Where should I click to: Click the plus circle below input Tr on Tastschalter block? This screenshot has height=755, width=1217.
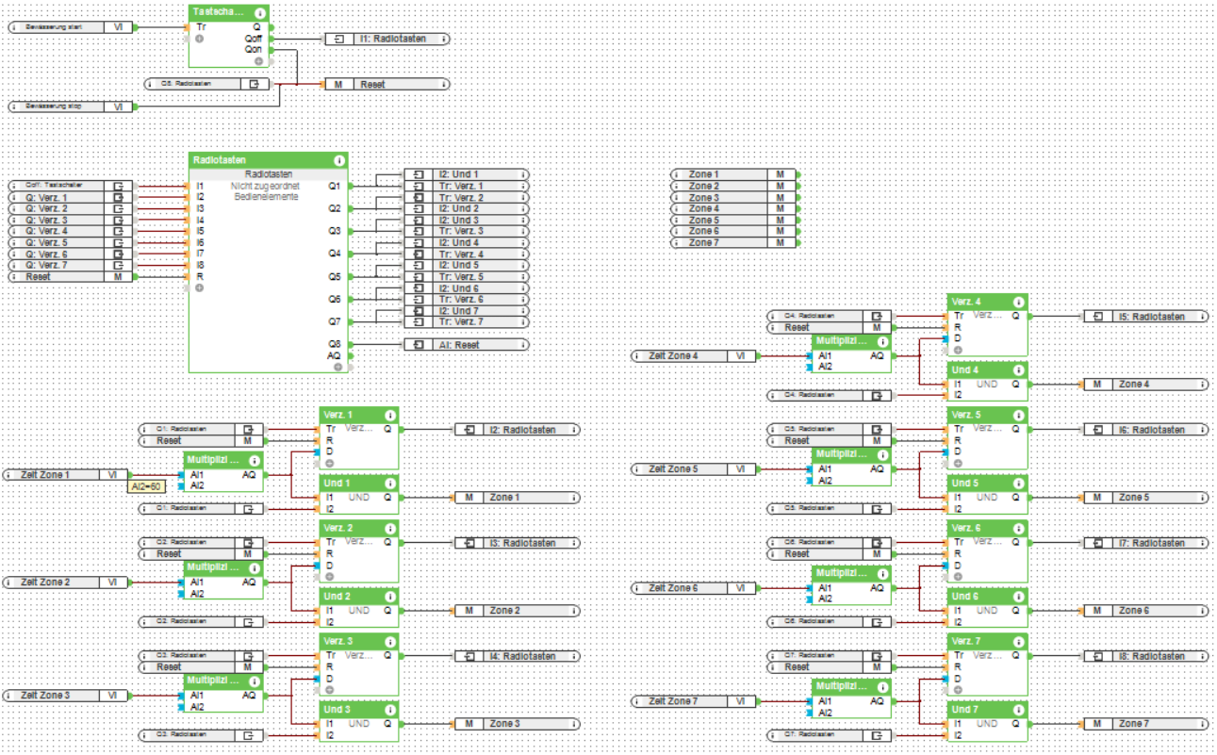(x=200, y=40)
